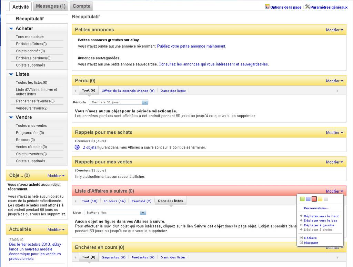
Task: Click the right arrow icon beside Déplacer à droite
Action: point(301,229)
